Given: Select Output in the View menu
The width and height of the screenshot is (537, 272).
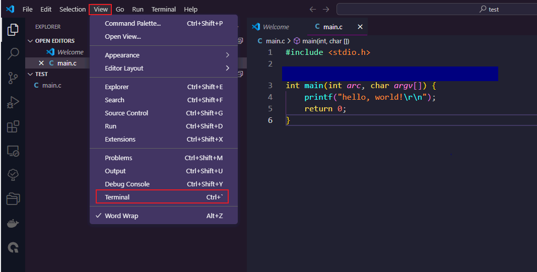Looking at the screenshot, I should click(x=164, y=171).
